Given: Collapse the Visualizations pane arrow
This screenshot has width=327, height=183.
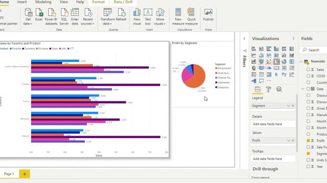Looking at the screenshot, I should click(293, 39).
